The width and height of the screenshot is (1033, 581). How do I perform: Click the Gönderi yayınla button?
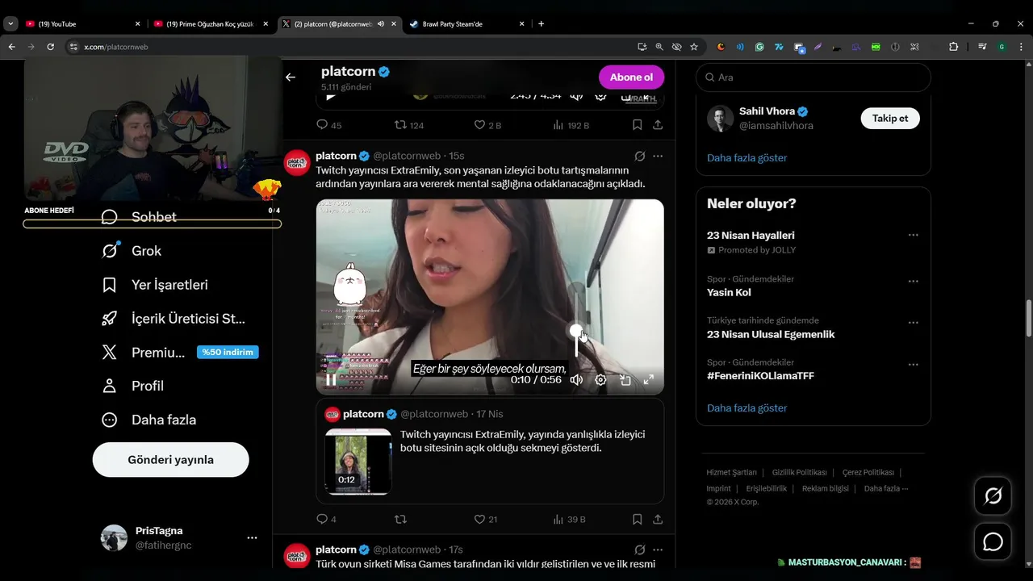171,460
